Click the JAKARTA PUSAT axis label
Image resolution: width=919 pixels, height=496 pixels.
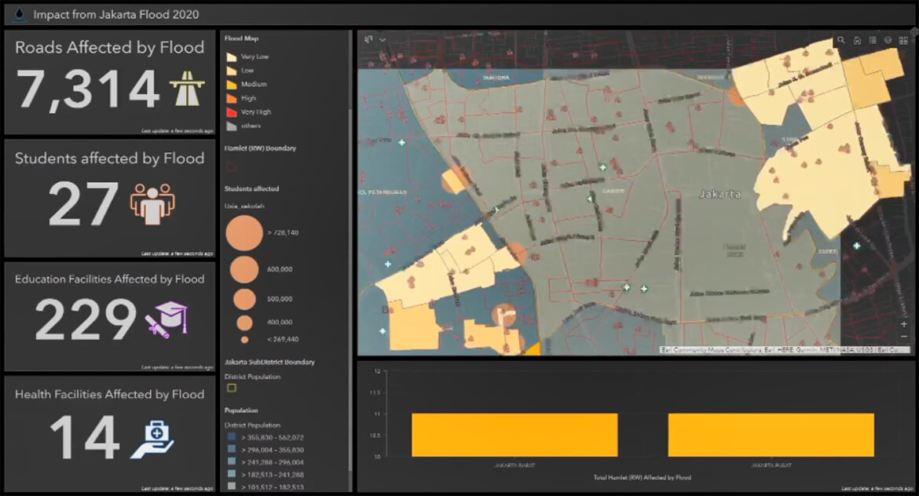[771, 465]
